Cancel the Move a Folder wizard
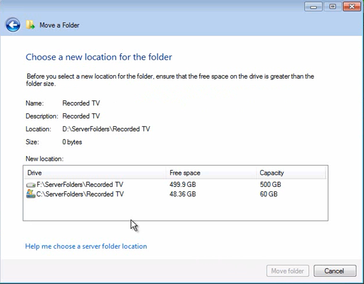The image size is (364, 284). 334,271
